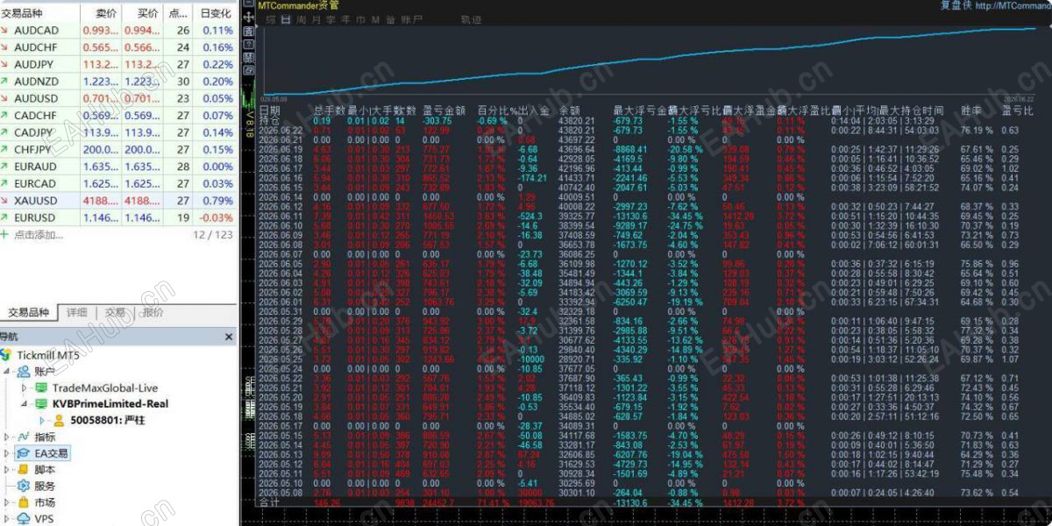Expand the 50058801 account node
1052x526 pixels.
[44, 421]
